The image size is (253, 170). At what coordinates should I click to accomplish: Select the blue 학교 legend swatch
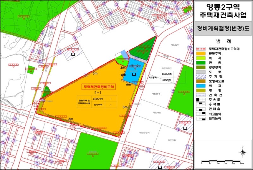coord(201,86)
